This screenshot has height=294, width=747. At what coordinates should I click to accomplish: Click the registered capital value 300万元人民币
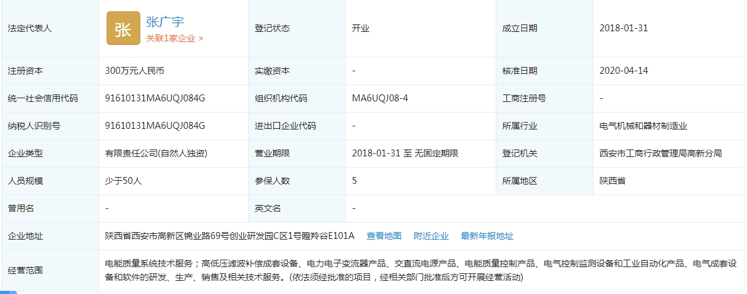tap(135, 71)
